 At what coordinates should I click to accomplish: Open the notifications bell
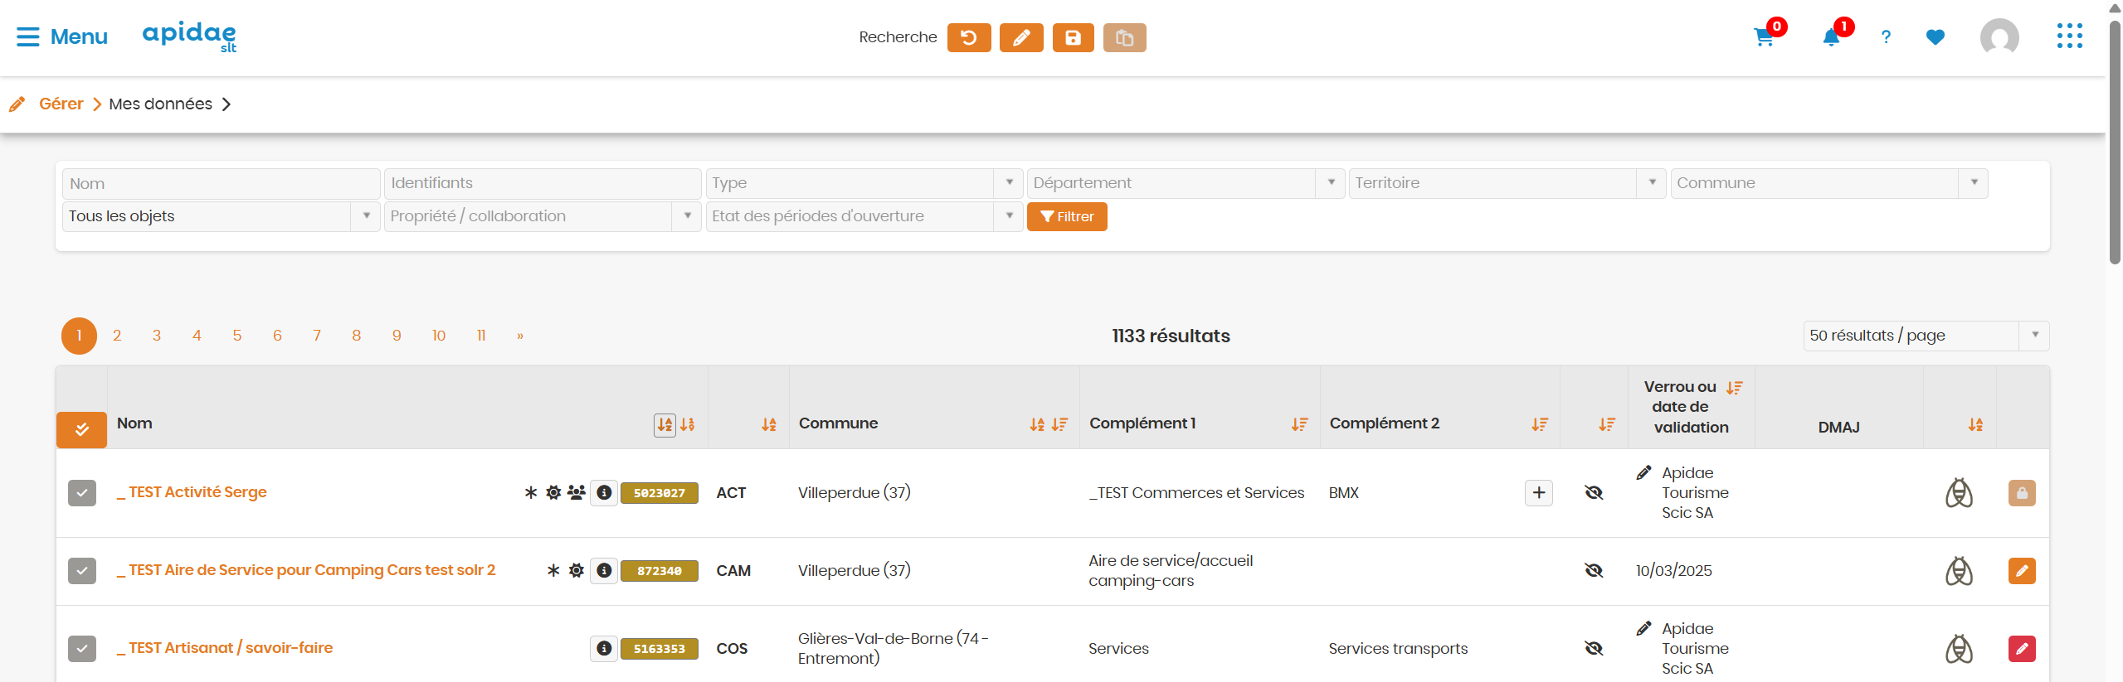[1831, 37]
